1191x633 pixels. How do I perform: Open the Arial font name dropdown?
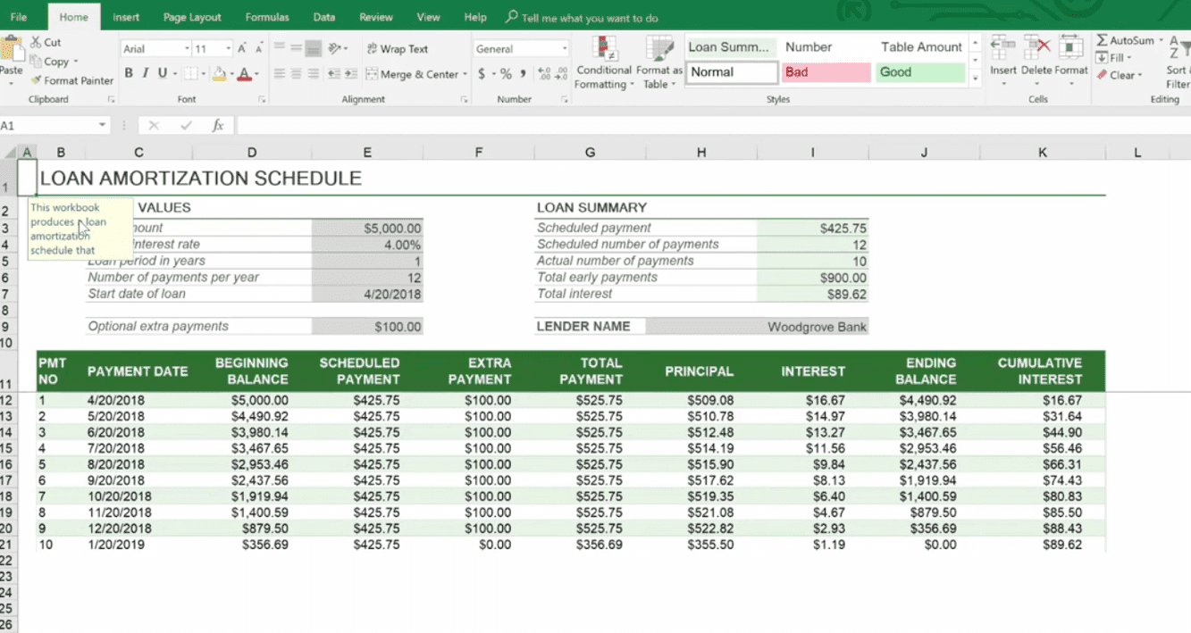(x=187, y=49)
